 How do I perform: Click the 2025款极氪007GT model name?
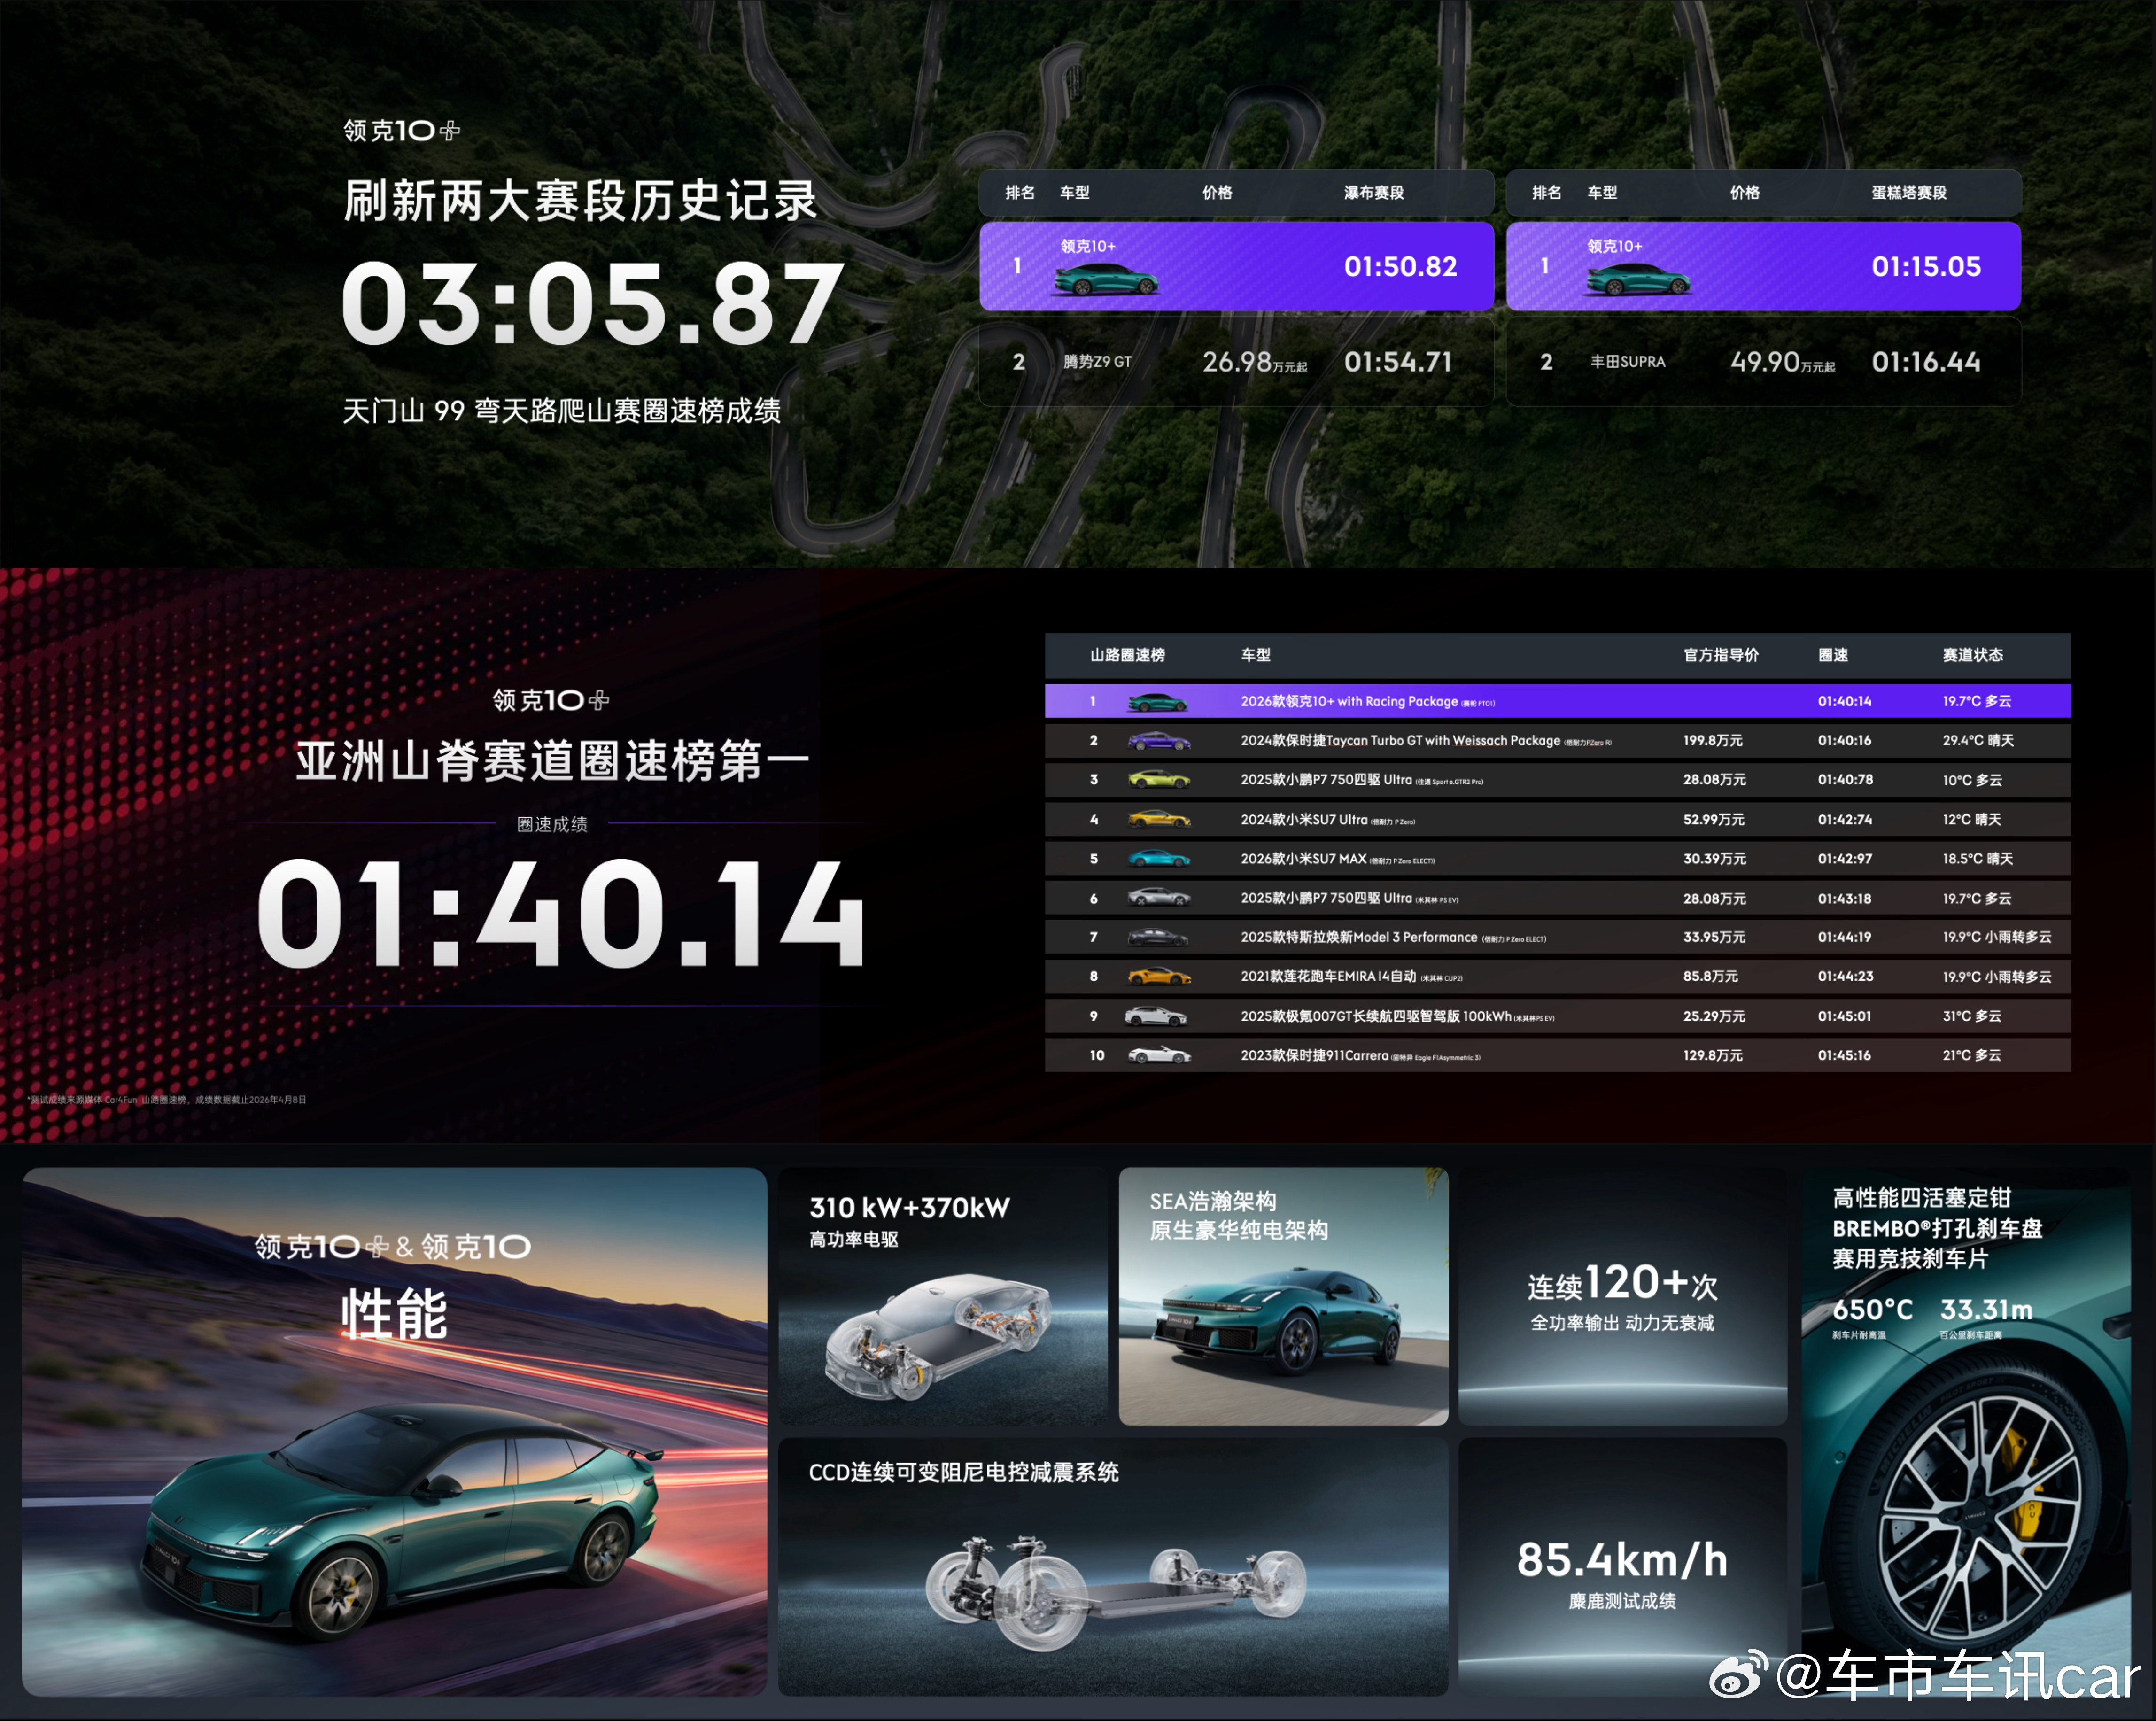click(1375, 1017)
